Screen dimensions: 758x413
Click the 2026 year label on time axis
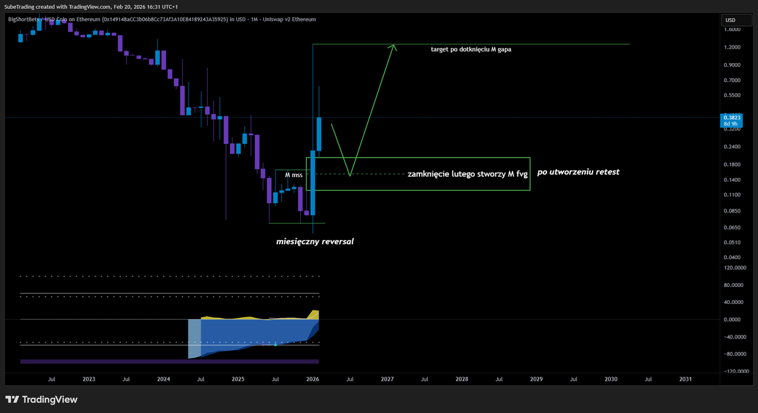coord(313,380)
